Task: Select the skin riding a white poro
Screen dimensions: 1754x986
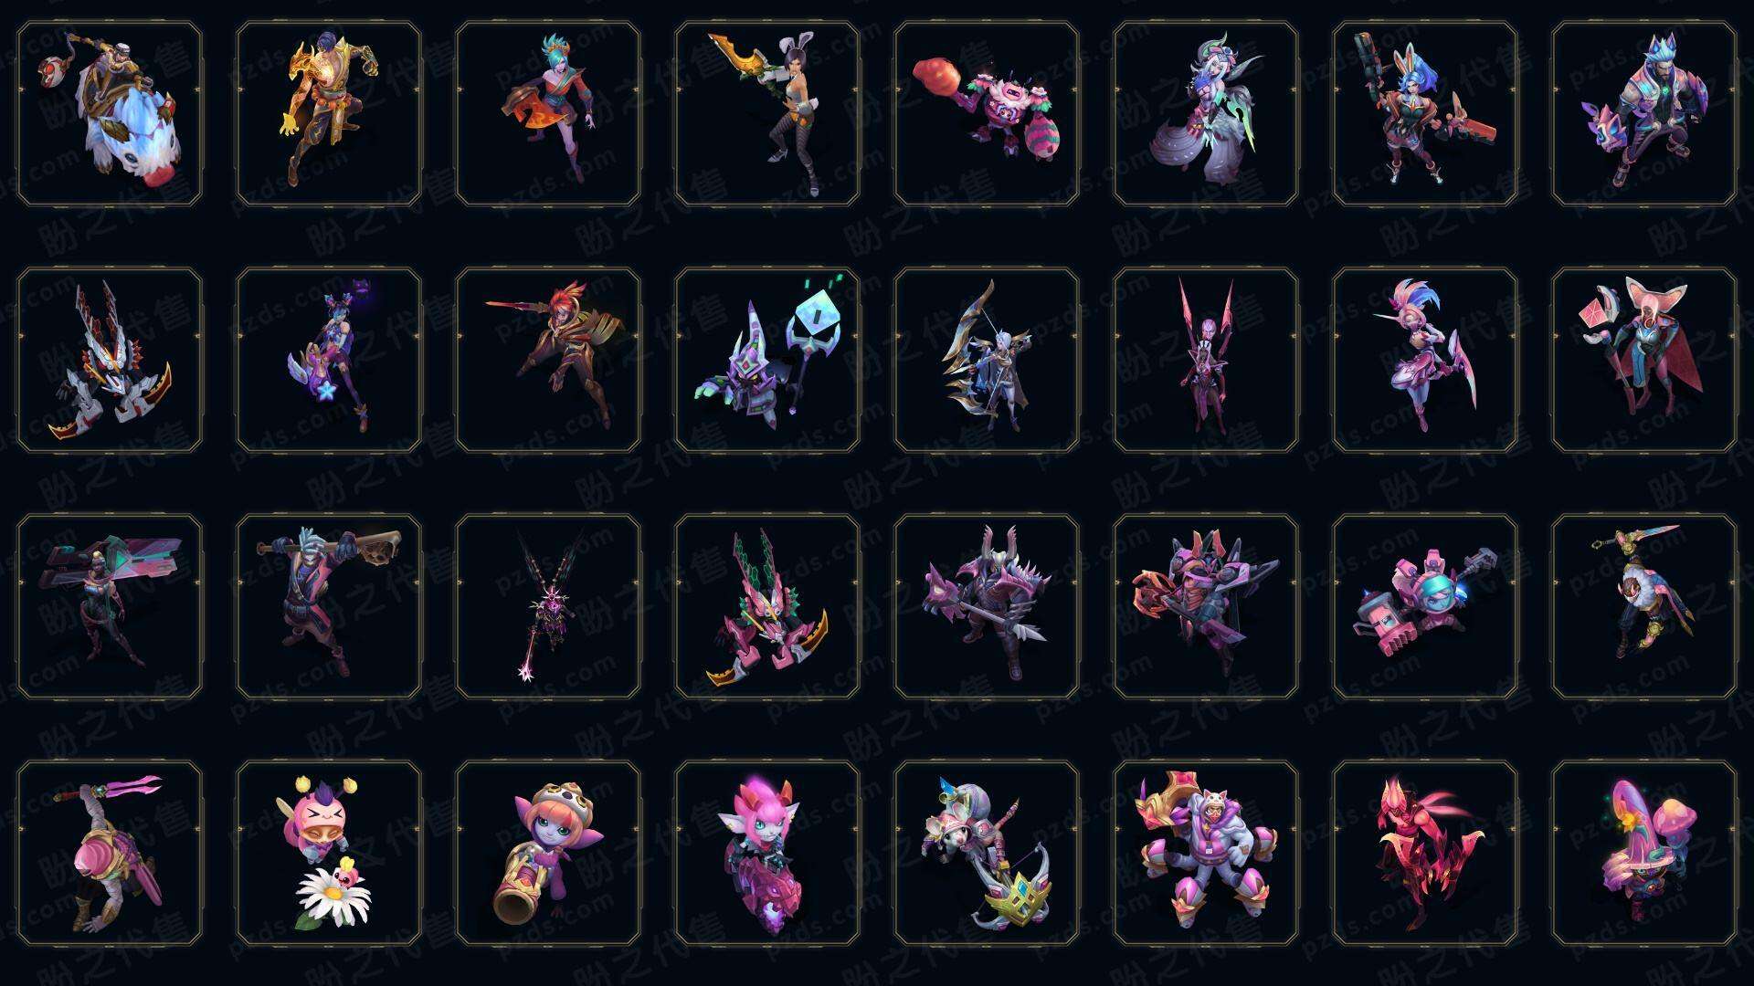Action: pyautogui.click(x=110, y=113)
